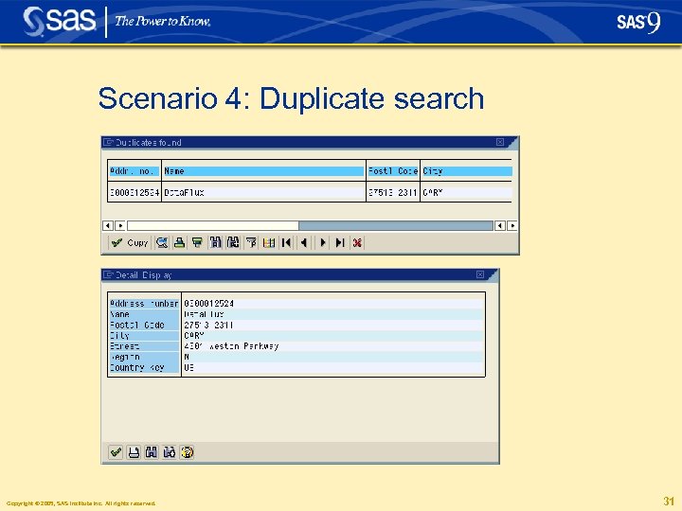Go to previous page in Duplicates toolbar
The width and height of the screenshot is (682, 511).
tap(304, 242)
